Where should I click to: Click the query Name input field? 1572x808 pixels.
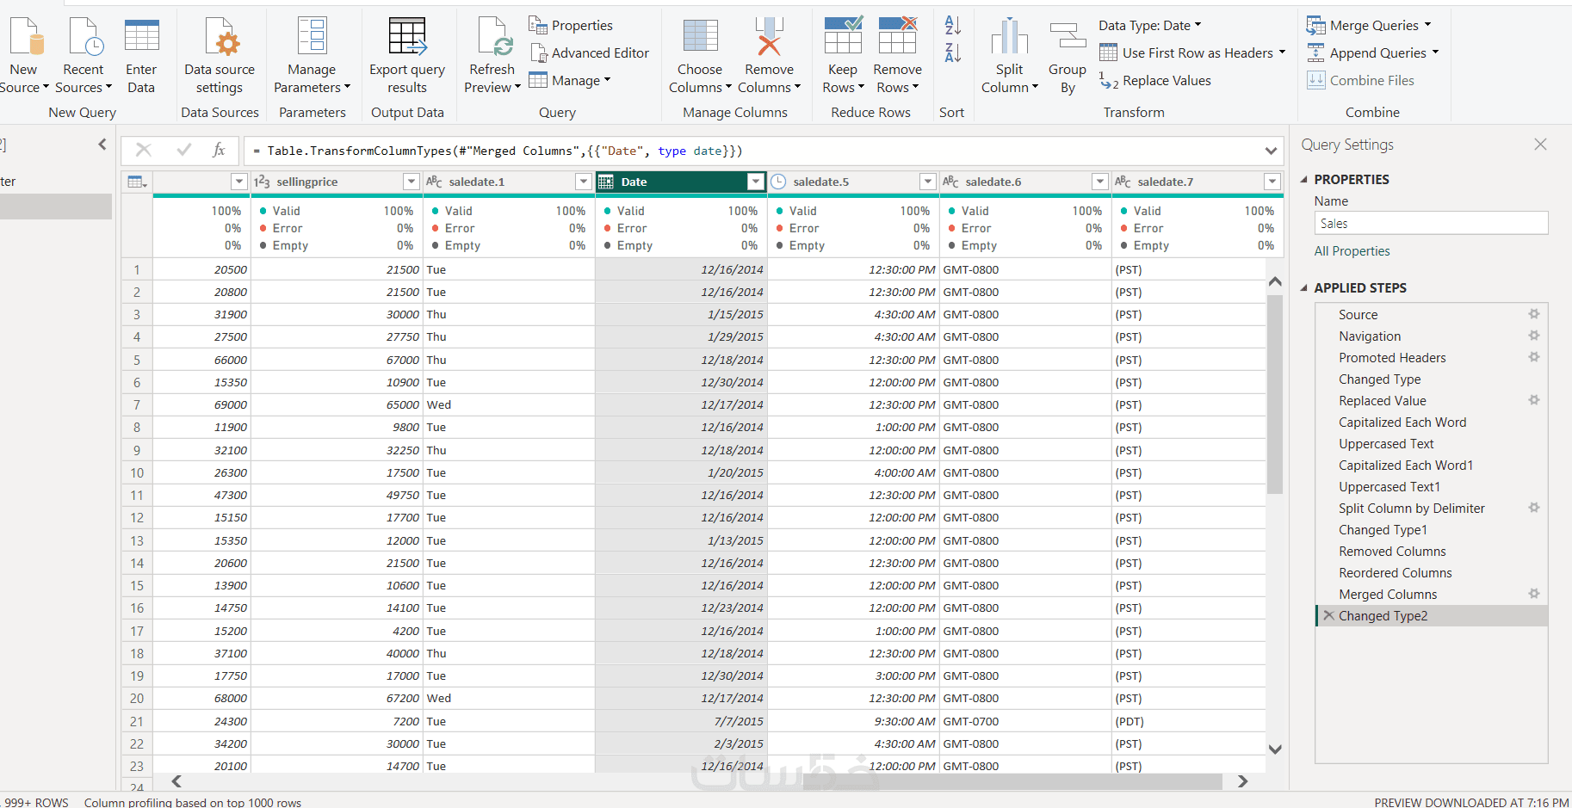[x=1430, y=224]
